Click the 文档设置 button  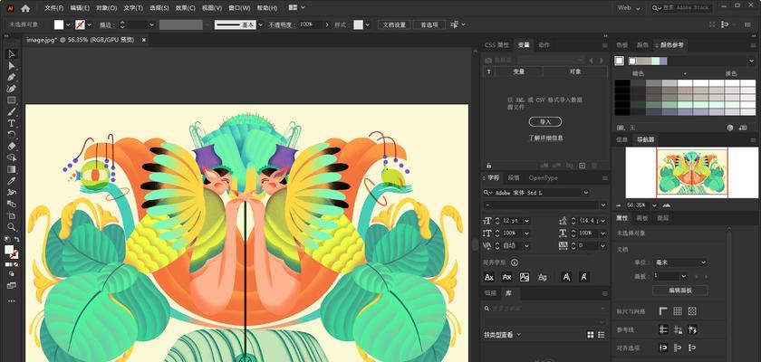[394, 24]
